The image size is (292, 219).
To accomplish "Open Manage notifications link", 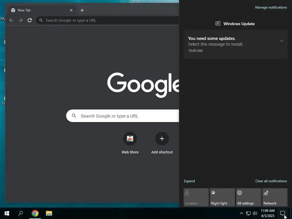I will click(x=271, y=7).
